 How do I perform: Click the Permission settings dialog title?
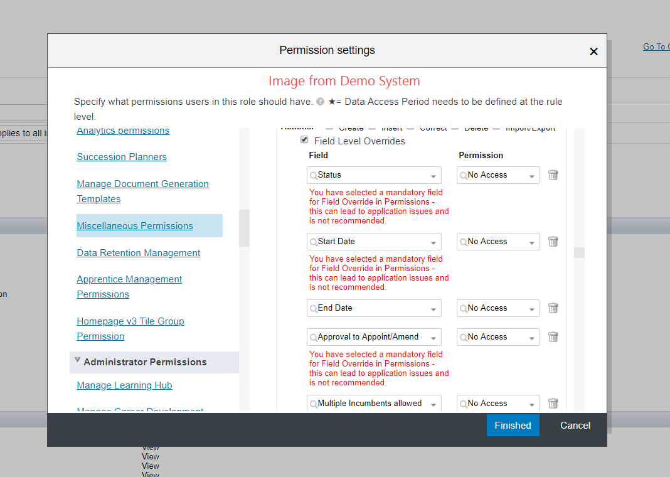pos(327,50)
